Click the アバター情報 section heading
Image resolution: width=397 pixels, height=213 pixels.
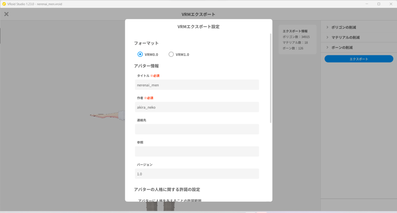[x=146, y=66]
